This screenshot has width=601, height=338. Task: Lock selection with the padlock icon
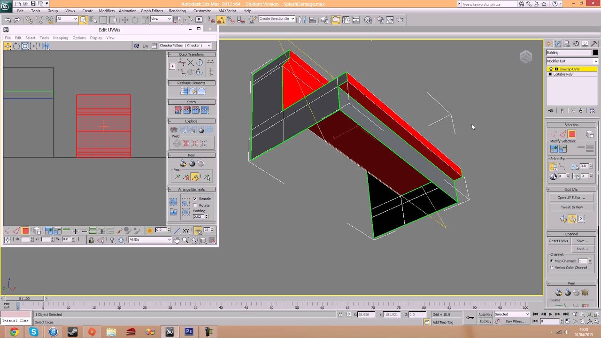point(91,240)
